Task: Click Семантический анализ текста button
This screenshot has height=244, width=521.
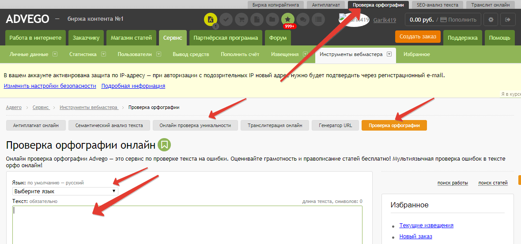Action: [x=109, y=125]
